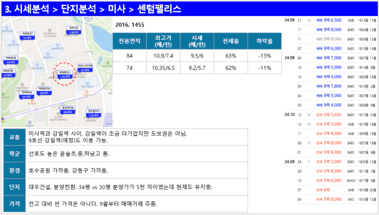Select the 하락률 column header

pos(265,41)
